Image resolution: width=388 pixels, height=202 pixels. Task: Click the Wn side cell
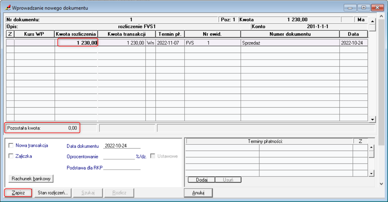(150, 43)
